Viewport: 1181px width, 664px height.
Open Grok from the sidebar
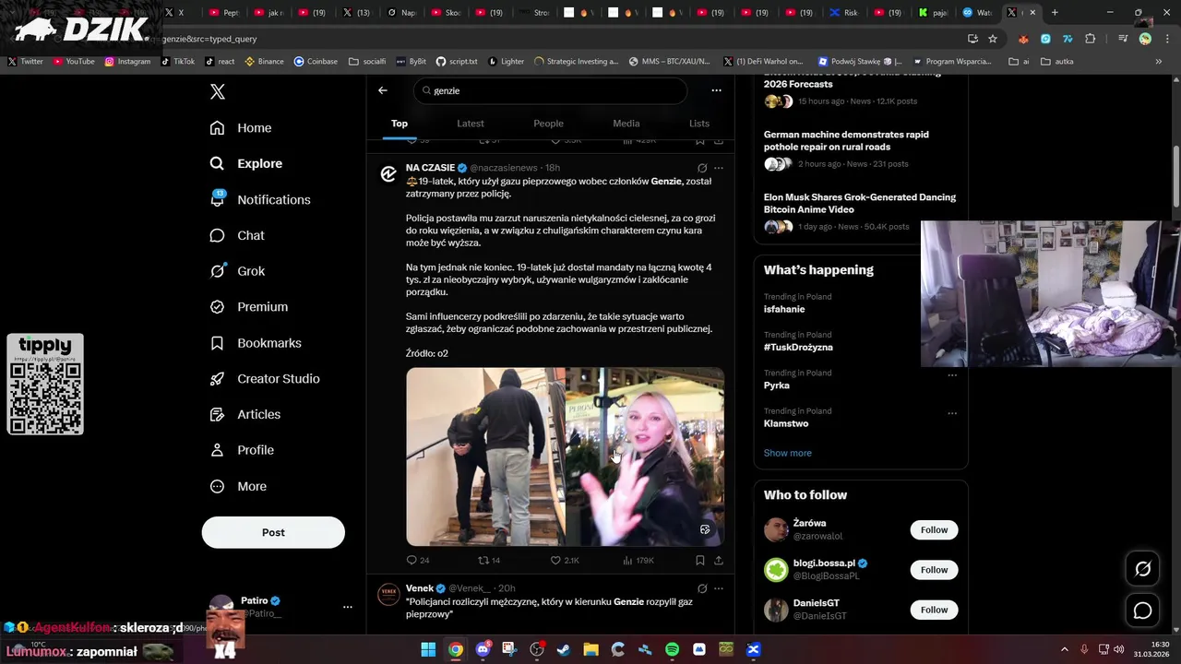tap(237, 271)
